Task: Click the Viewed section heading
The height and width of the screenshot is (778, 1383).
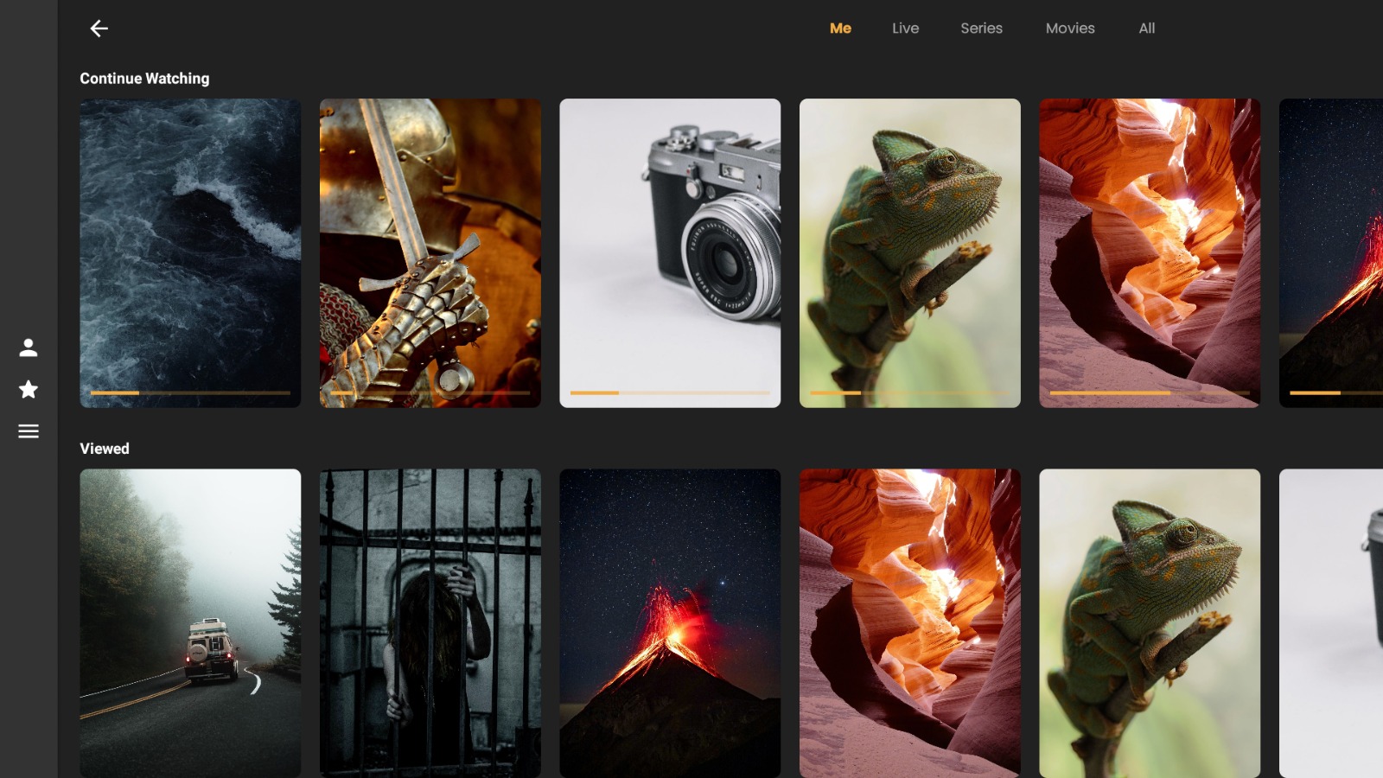Action: 105,449
